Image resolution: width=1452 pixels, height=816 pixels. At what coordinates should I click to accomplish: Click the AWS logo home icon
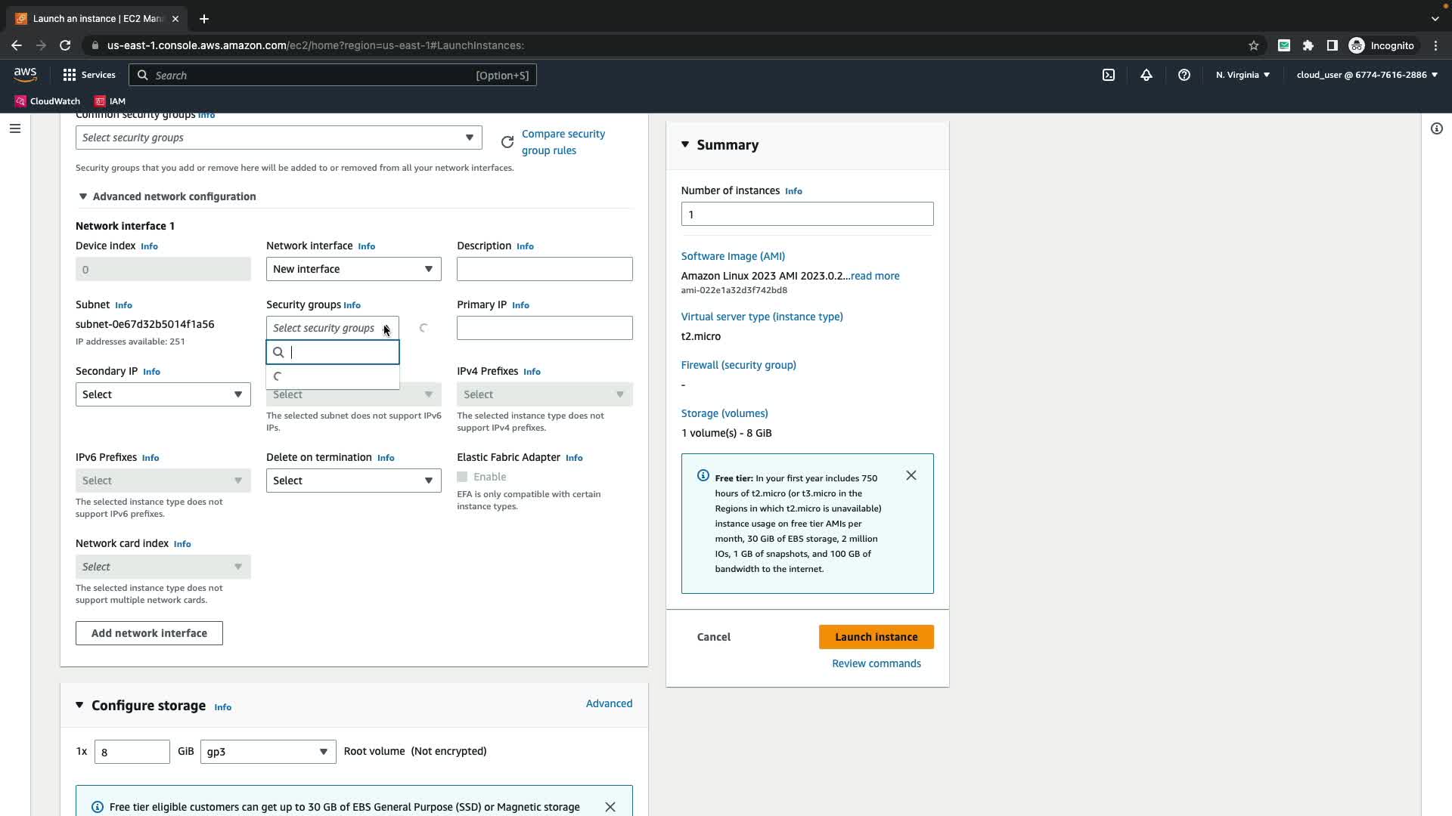point(25,74)
